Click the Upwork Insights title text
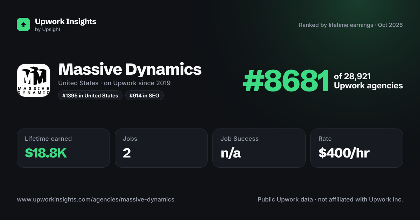The width and height of the screenshot is (420, 220). (65, 22)
